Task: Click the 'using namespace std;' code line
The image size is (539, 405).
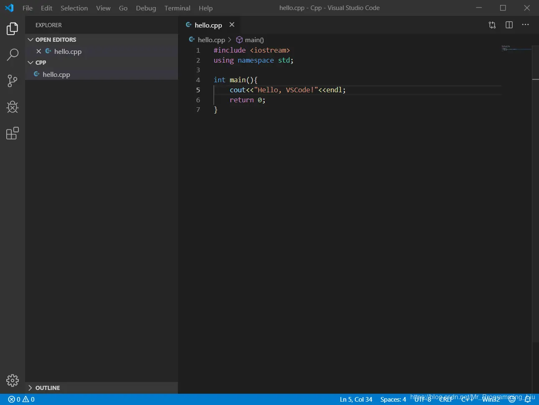Action: point(254,60)
